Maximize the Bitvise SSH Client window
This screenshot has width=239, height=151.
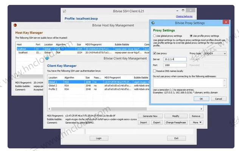[x=183, y=10]
